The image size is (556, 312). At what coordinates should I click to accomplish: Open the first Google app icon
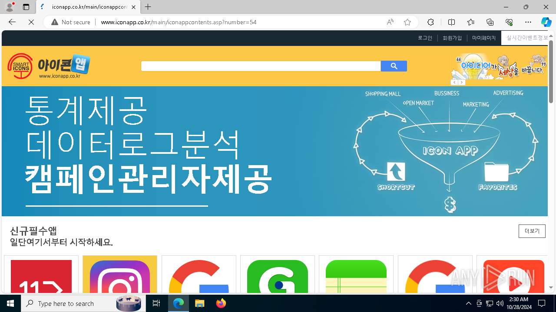click(x=199, y=276)
